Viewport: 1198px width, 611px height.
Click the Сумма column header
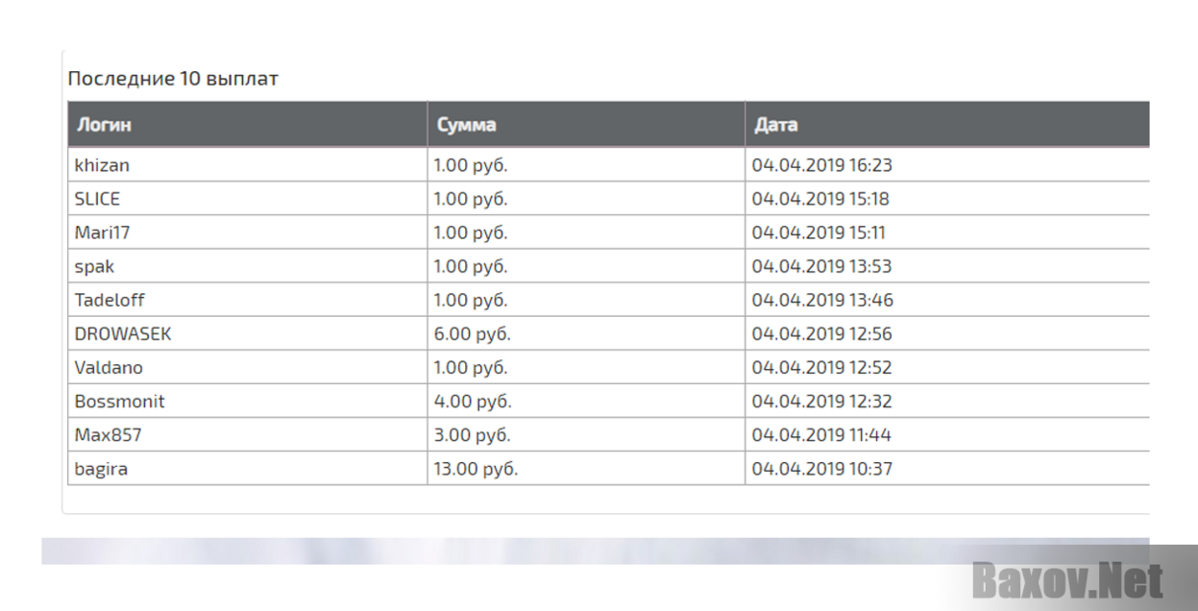[586, 124]
